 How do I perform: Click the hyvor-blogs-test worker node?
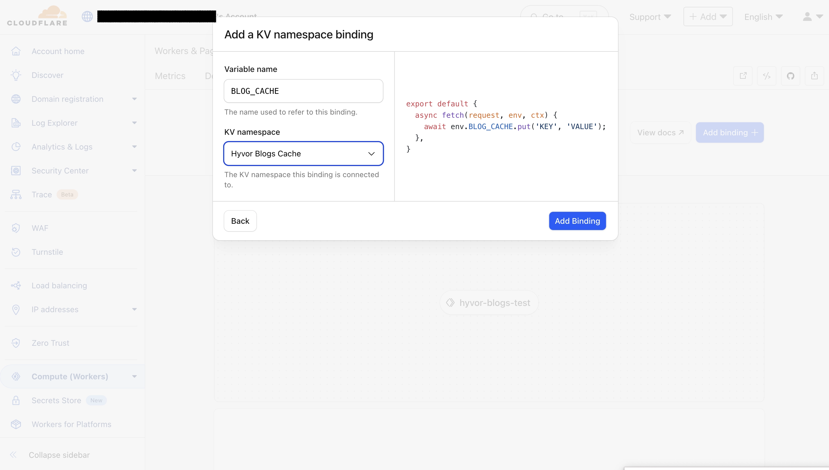point(489,303)
